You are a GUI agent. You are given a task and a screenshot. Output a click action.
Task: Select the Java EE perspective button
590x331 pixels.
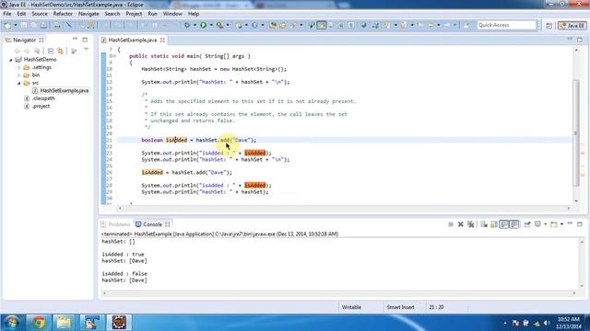click(572, 26)
